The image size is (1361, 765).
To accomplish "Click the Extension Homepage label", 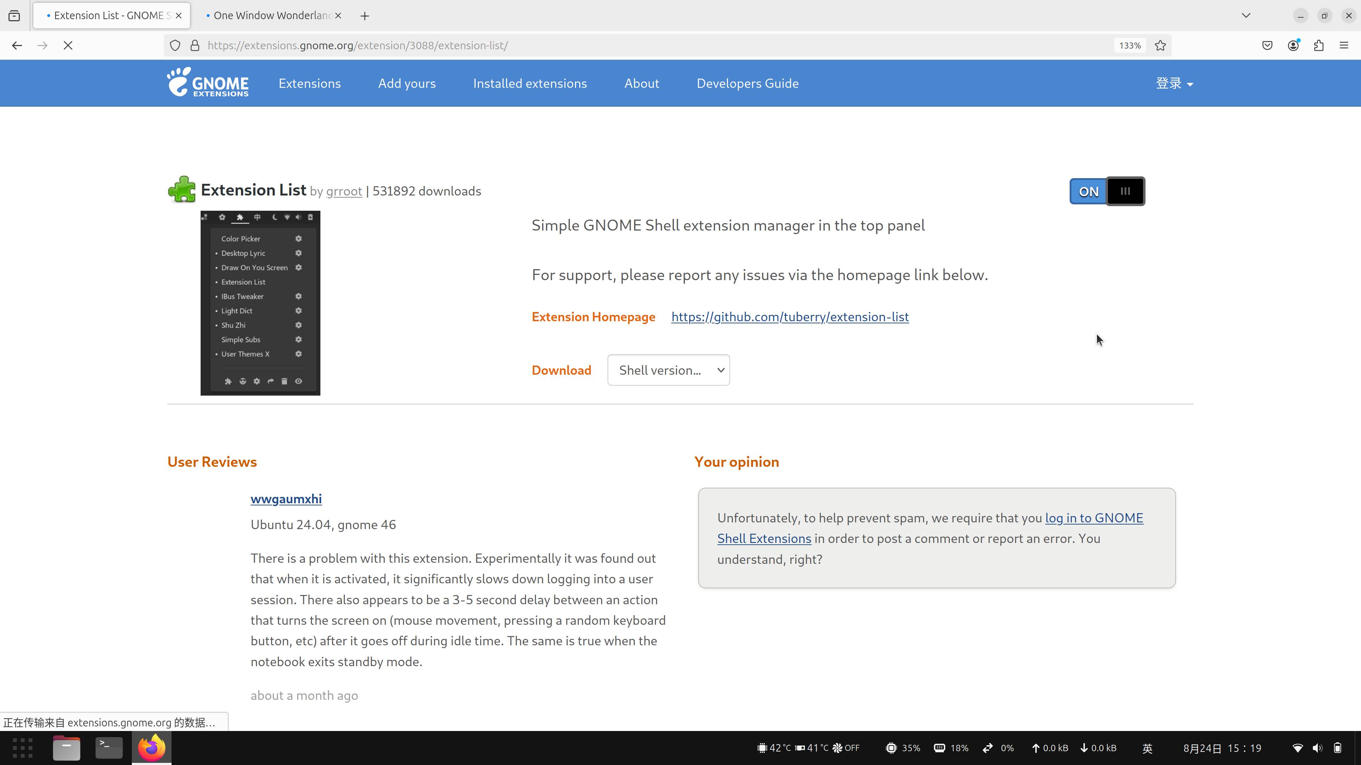I will (593, 317).
